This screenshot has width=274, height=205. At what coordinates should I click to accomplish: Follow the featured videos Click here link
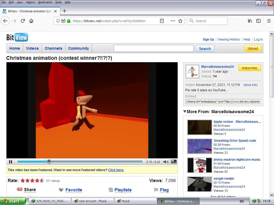pos(116,170)
